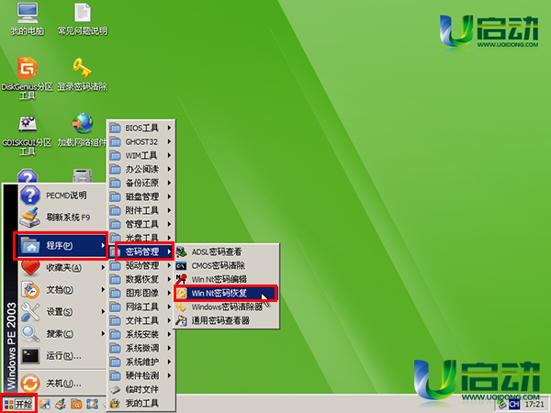Click the 关机(U) power icon
This screenshot has height=413, width=551.
click(x=30, y=383)
